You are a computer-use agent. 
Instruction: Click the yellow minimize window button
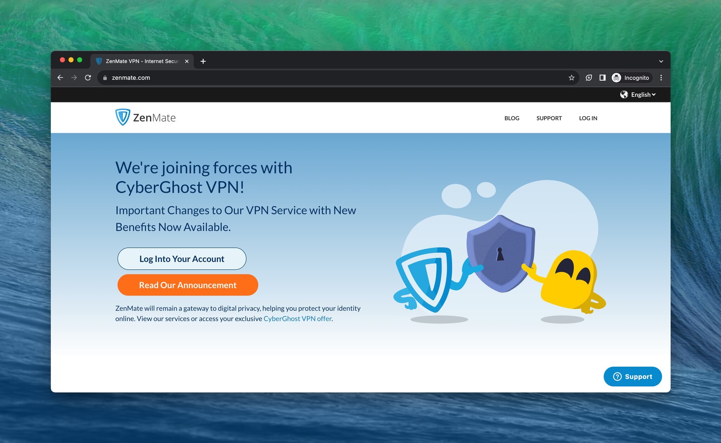click(x=71, y=60)
